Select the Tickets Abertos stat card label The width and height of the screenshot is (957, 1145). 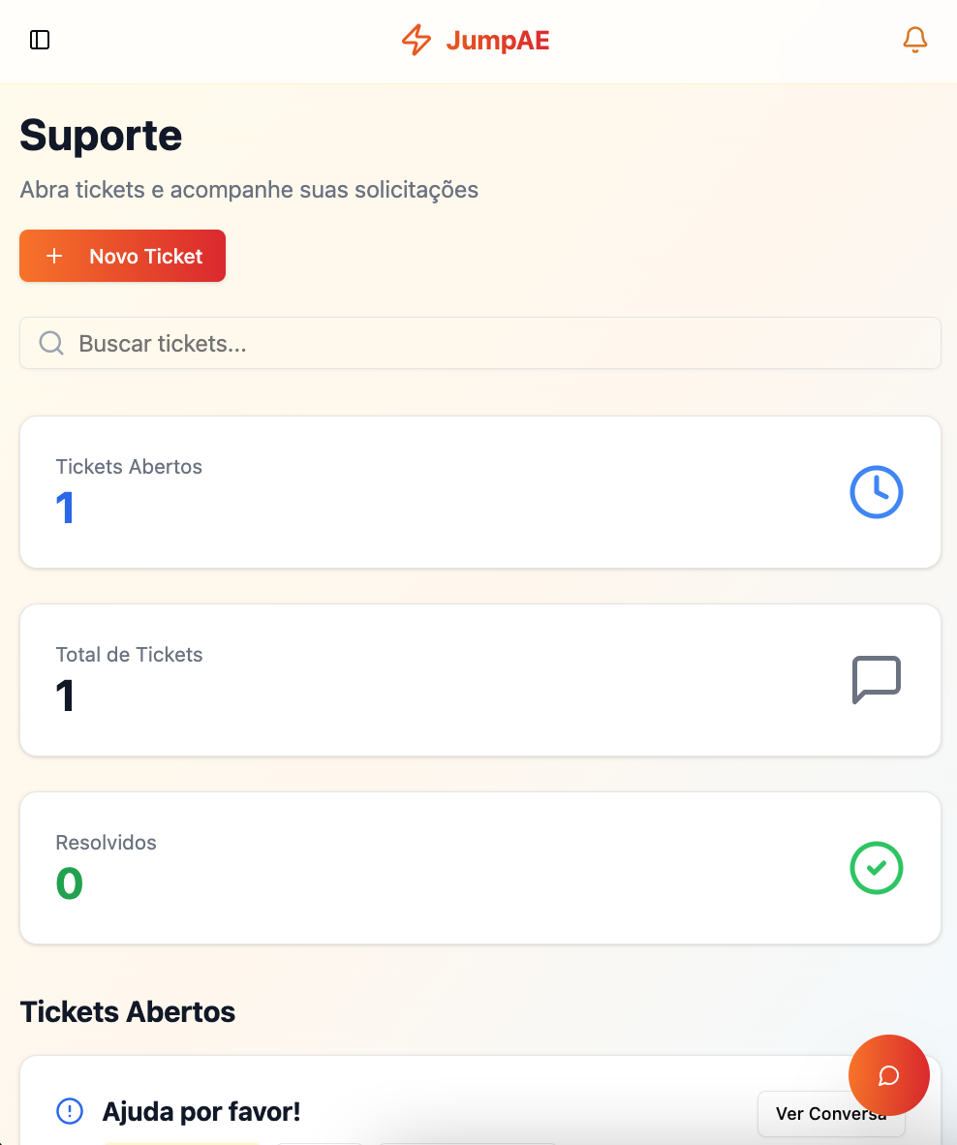[129, 467]
